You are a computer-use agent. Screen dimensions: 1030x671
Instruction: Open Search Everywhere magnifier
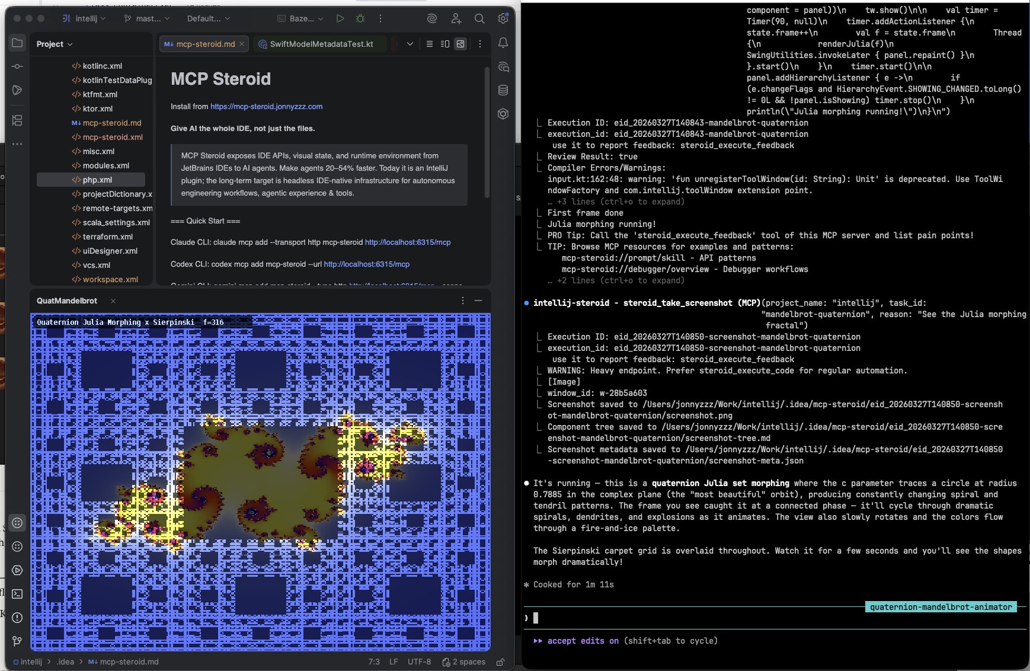click(x=479, y=18)
